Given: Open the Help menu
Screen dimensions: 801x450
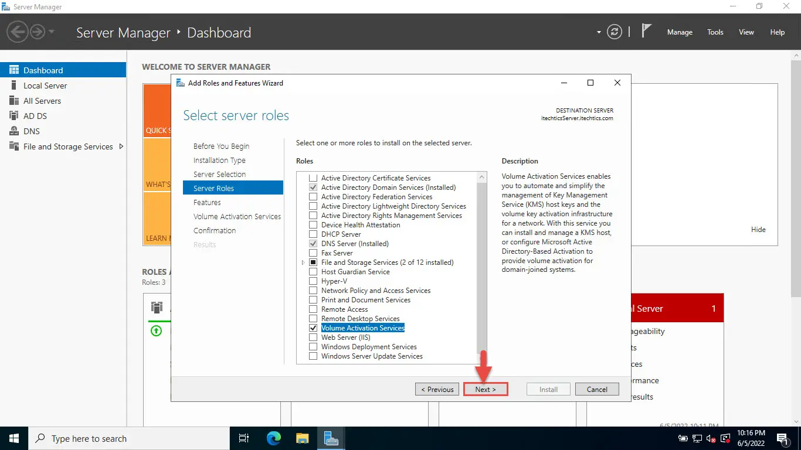Looking at the screenshot, I should 778,32.
